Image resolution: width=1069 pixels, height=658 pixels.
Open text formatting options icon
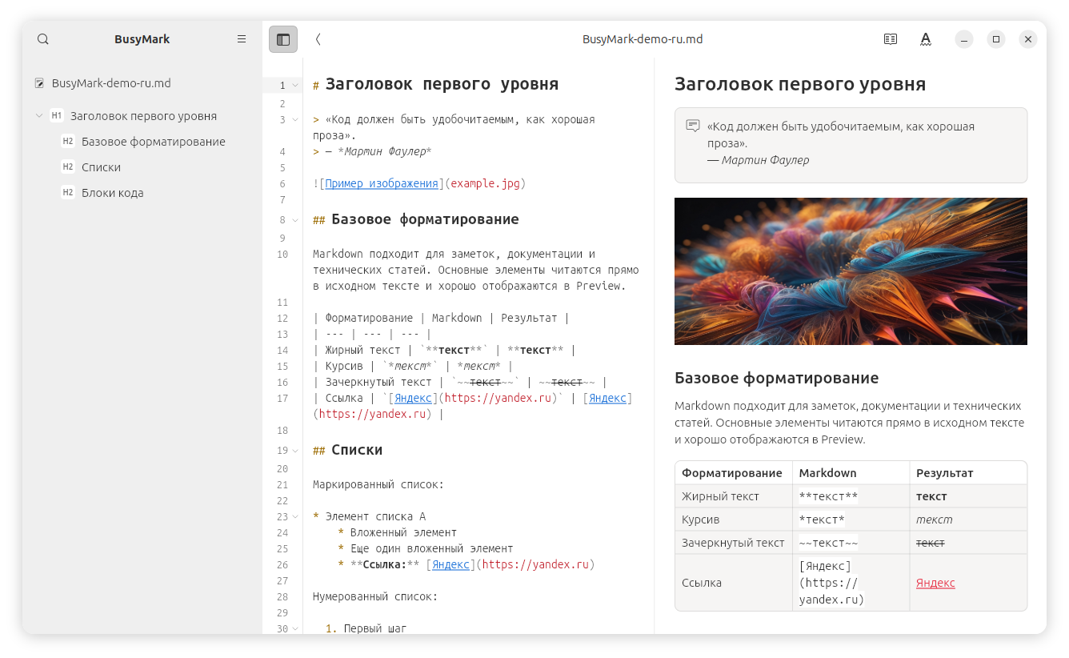point(926,39)
